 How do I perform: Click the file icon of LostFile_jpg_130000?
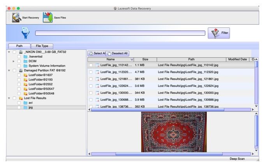[x=97, y=93]
